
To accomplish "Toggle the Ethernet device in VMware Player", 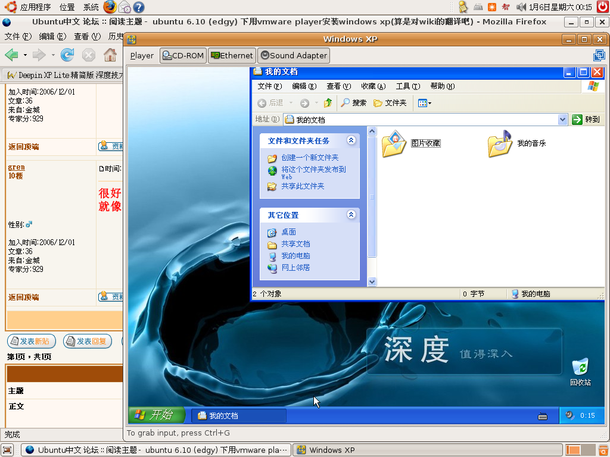I will point(232,55).
